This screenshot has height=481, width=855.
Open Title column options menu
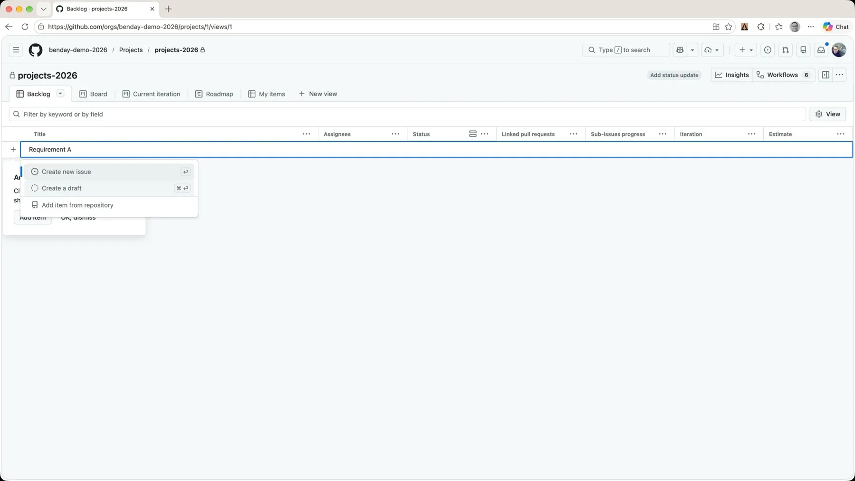tap(307, 134)
